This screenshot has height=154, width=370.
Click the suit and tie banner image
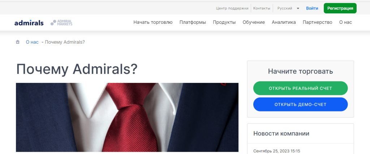pyautogui.click(x=127, y=117)
